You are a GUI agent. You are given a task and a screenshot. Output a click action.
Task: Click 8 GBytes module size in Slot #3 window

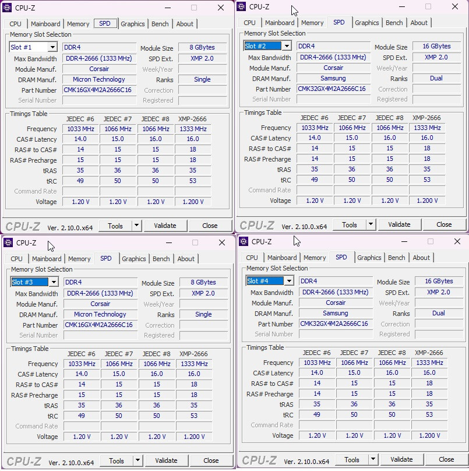coord(203,282)
